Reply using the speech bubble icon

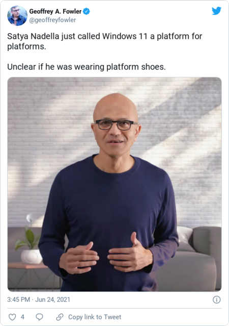(39, 317)
